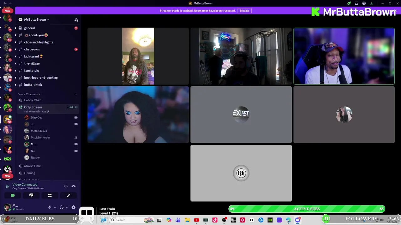Click the camera icon beside DizzyDev
401x225 pixels.
(76, 117)
